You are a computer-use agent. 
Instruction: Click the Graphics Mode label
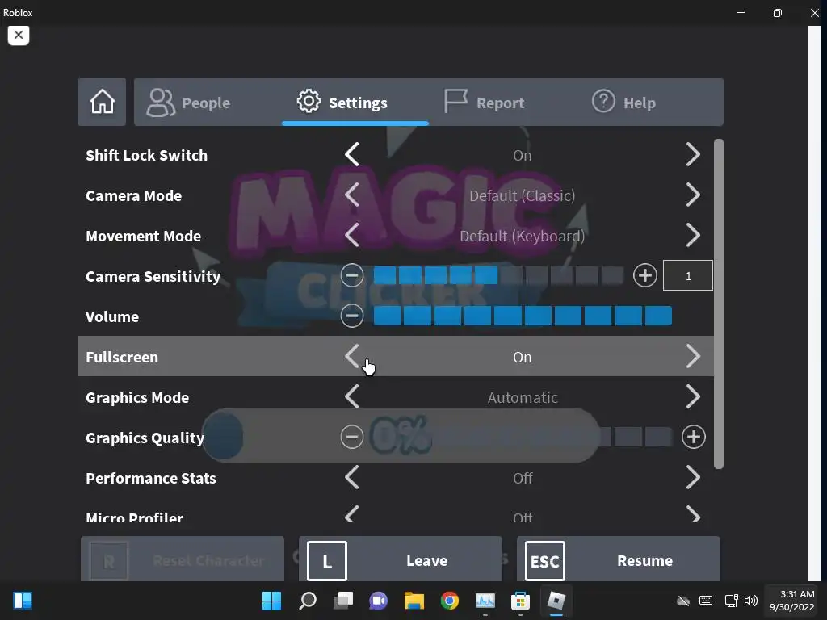pos(137,397)
